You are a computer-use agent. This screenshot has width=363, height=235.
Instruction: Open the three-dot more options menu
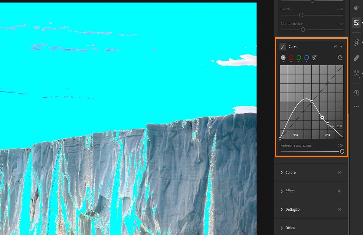[x=356, y=107]
